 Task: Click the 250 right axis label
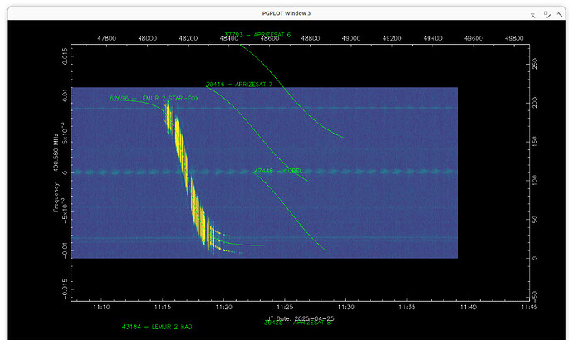(535, 64)
